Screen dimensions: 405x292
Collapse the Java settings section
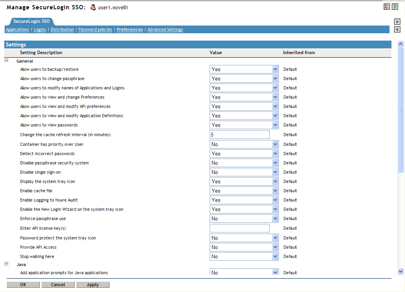(x=6, y=264)
